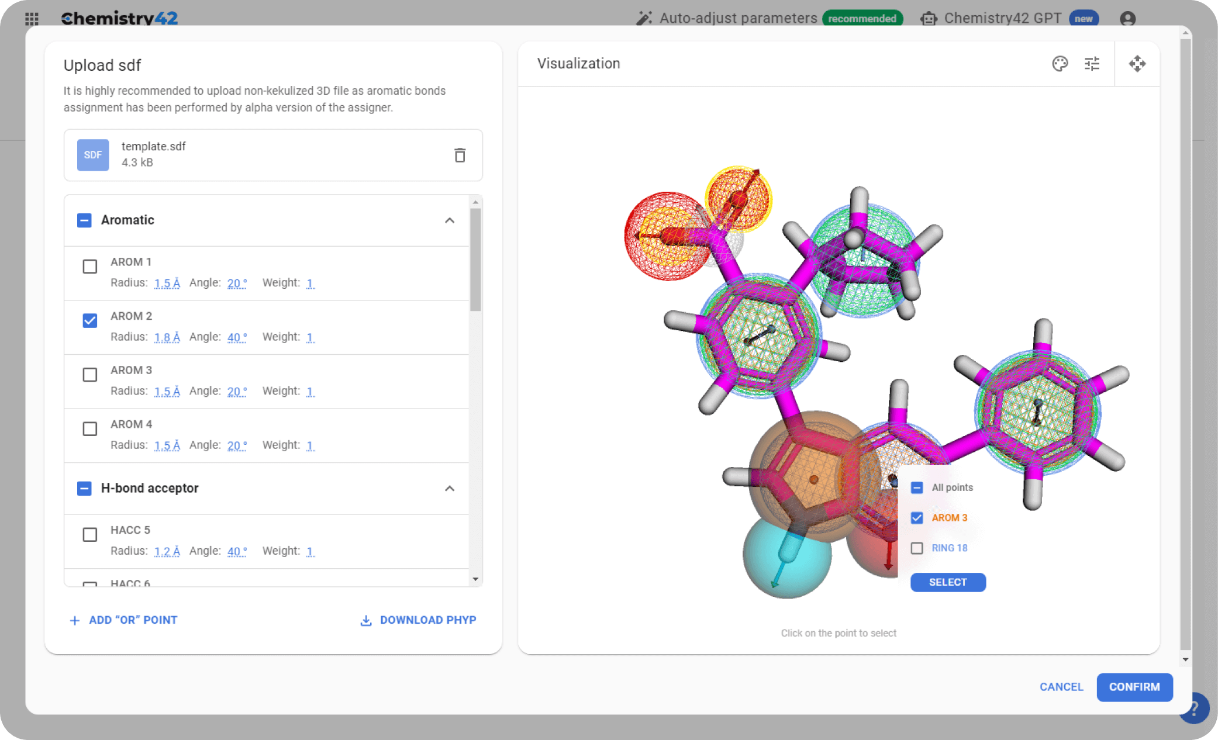Toggle the AROM 4 checkbox
1218x740 pixels.
(90, 429)
